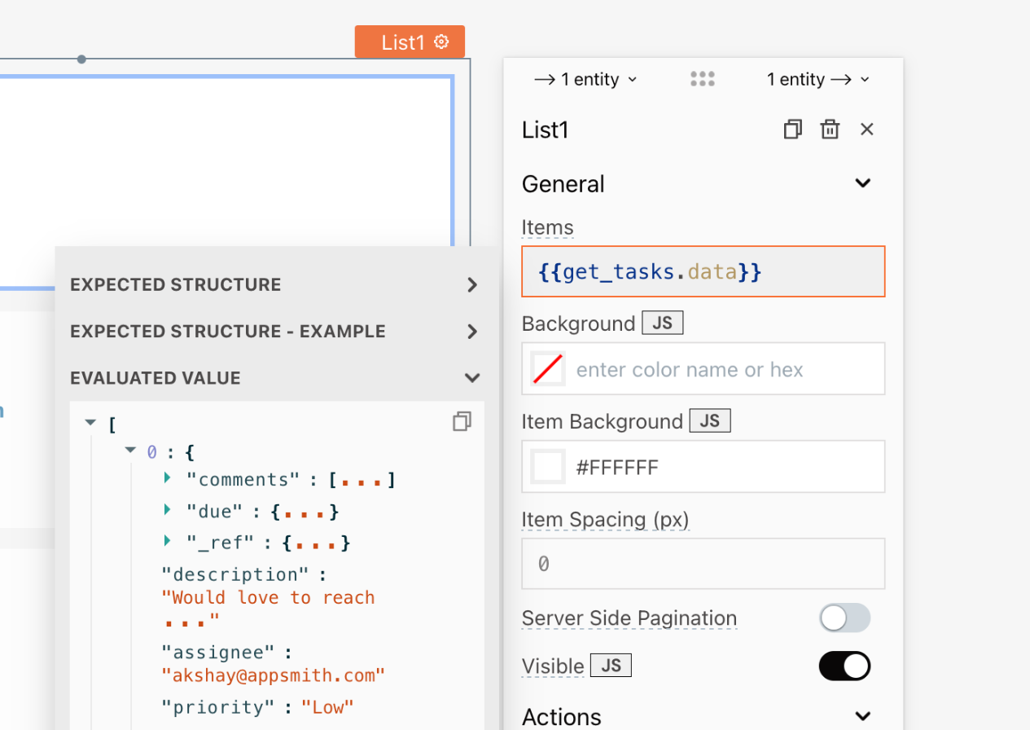Close the List1 property pane
The height and width of the screenshot is (730, 1030).
(866, 130)
